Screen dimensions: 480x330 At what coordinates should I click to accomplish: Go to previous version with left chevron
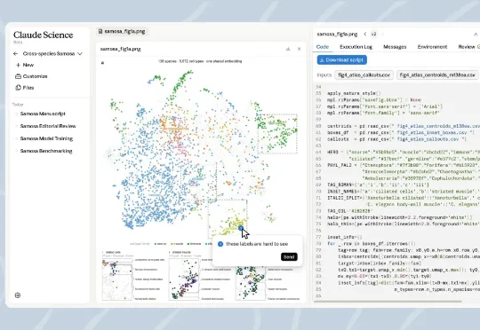pyautogui.click(x=365, y=34)
